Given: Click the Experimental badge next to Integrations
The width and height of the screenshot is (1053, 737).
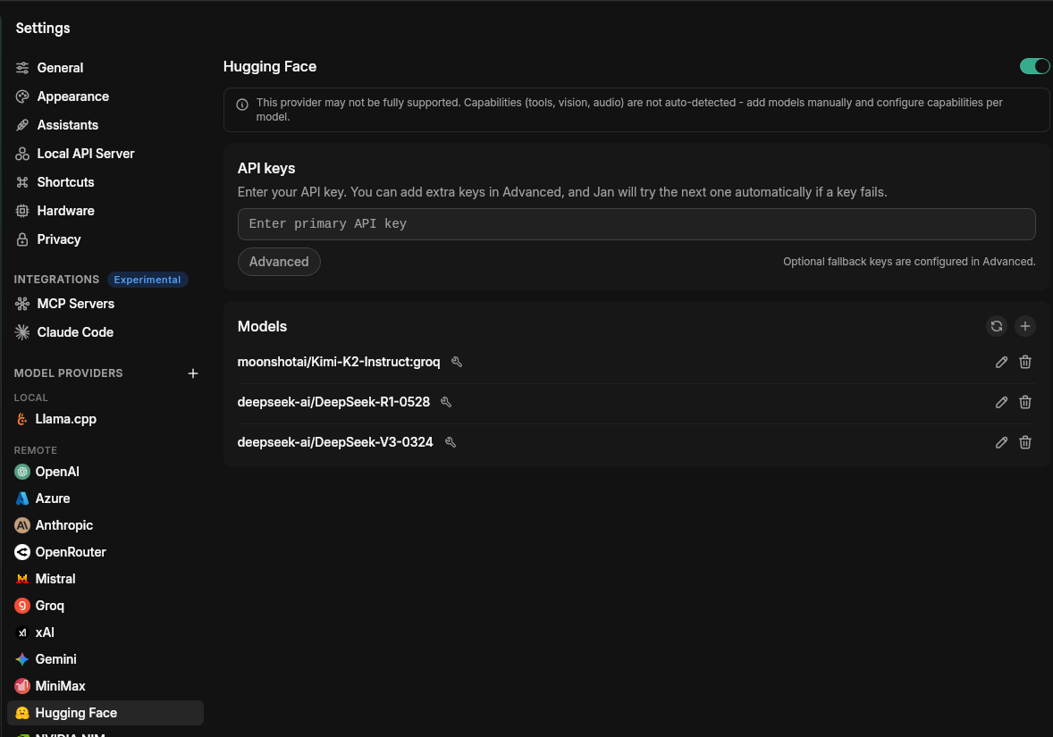Looking at the screenshot, I should click(147, 280).
